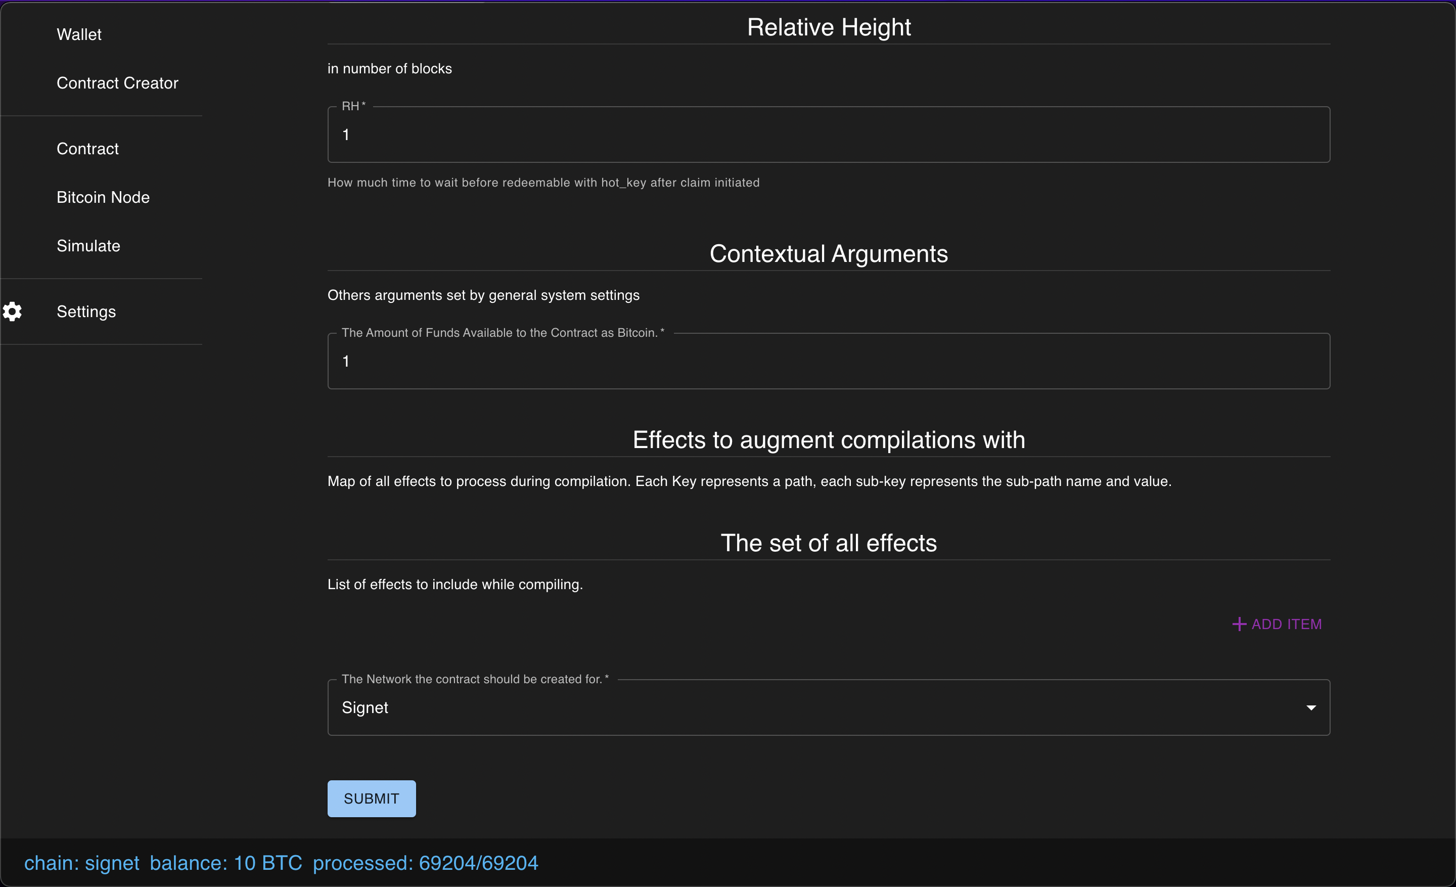
Task: Open Bitcoin Node section
Action: (x=104, y=197)
